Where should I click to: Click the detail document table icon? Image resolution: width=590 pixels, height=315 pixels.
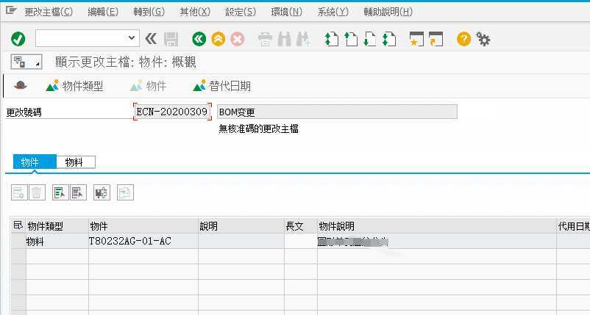(x=125, y=192)
